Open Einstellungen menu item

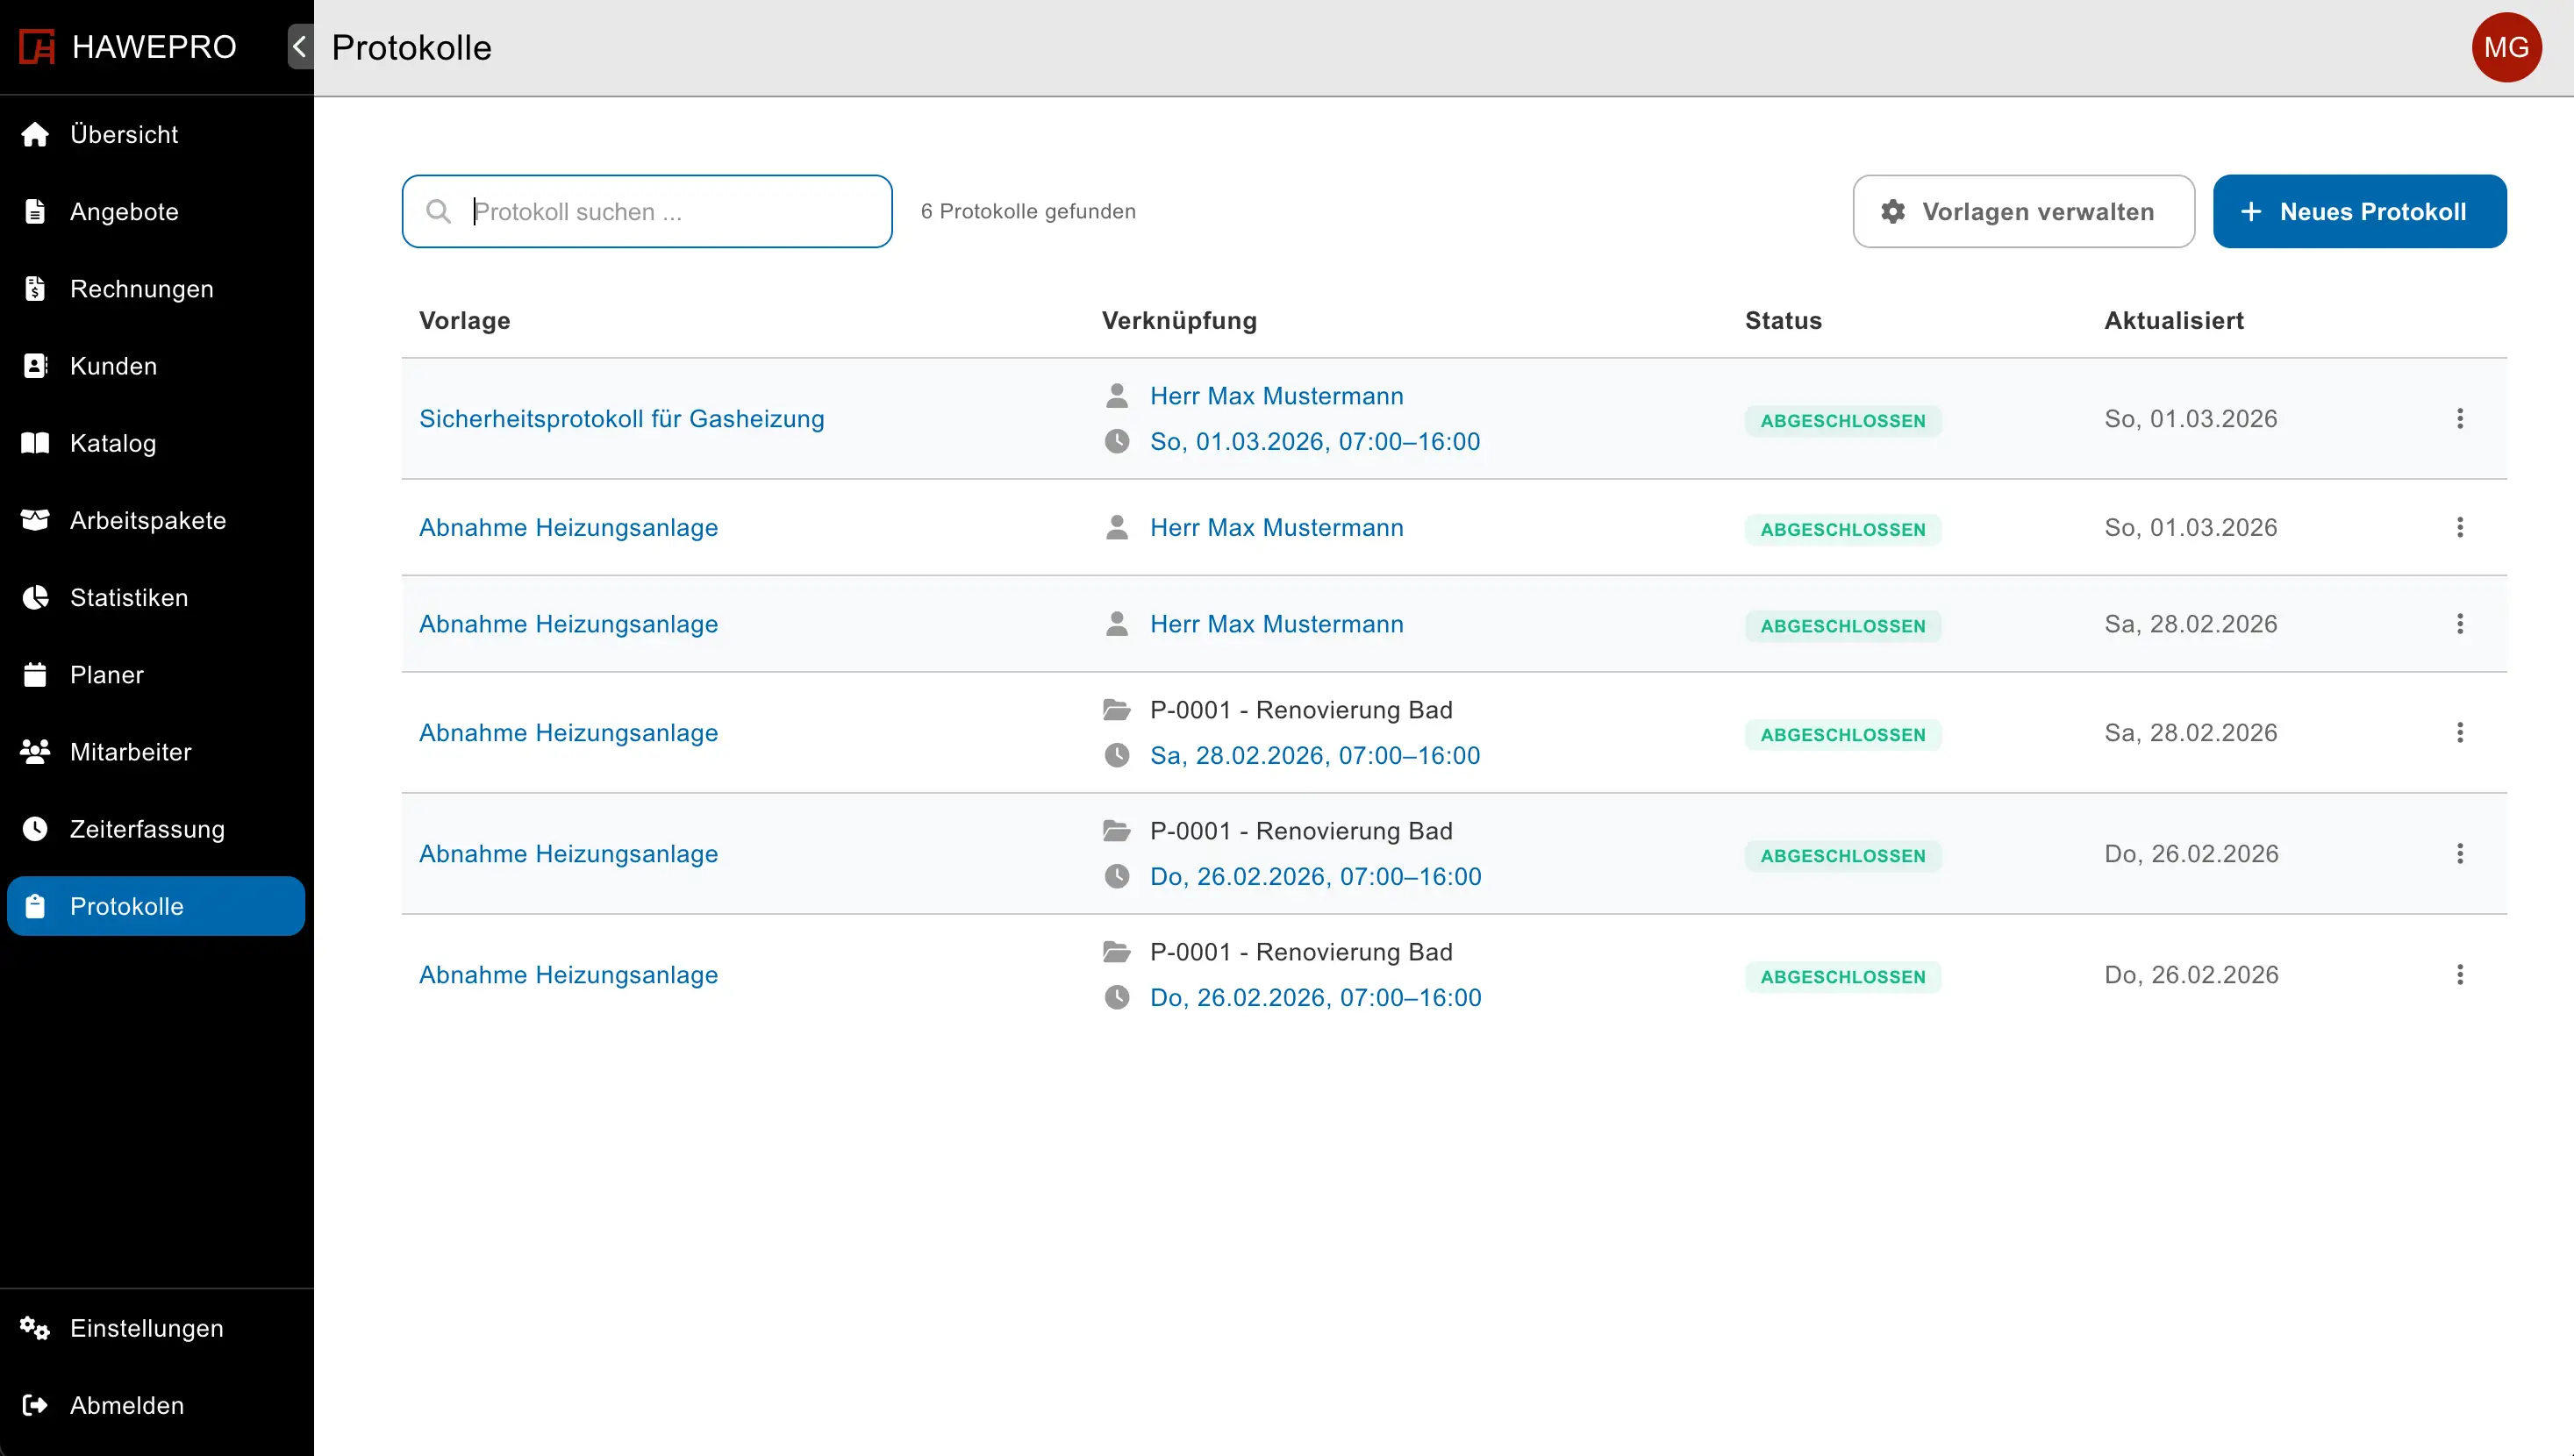click(146, 1328)
